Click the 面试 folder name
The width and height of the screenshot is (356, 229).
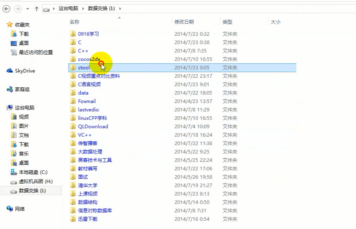point(83,177)
